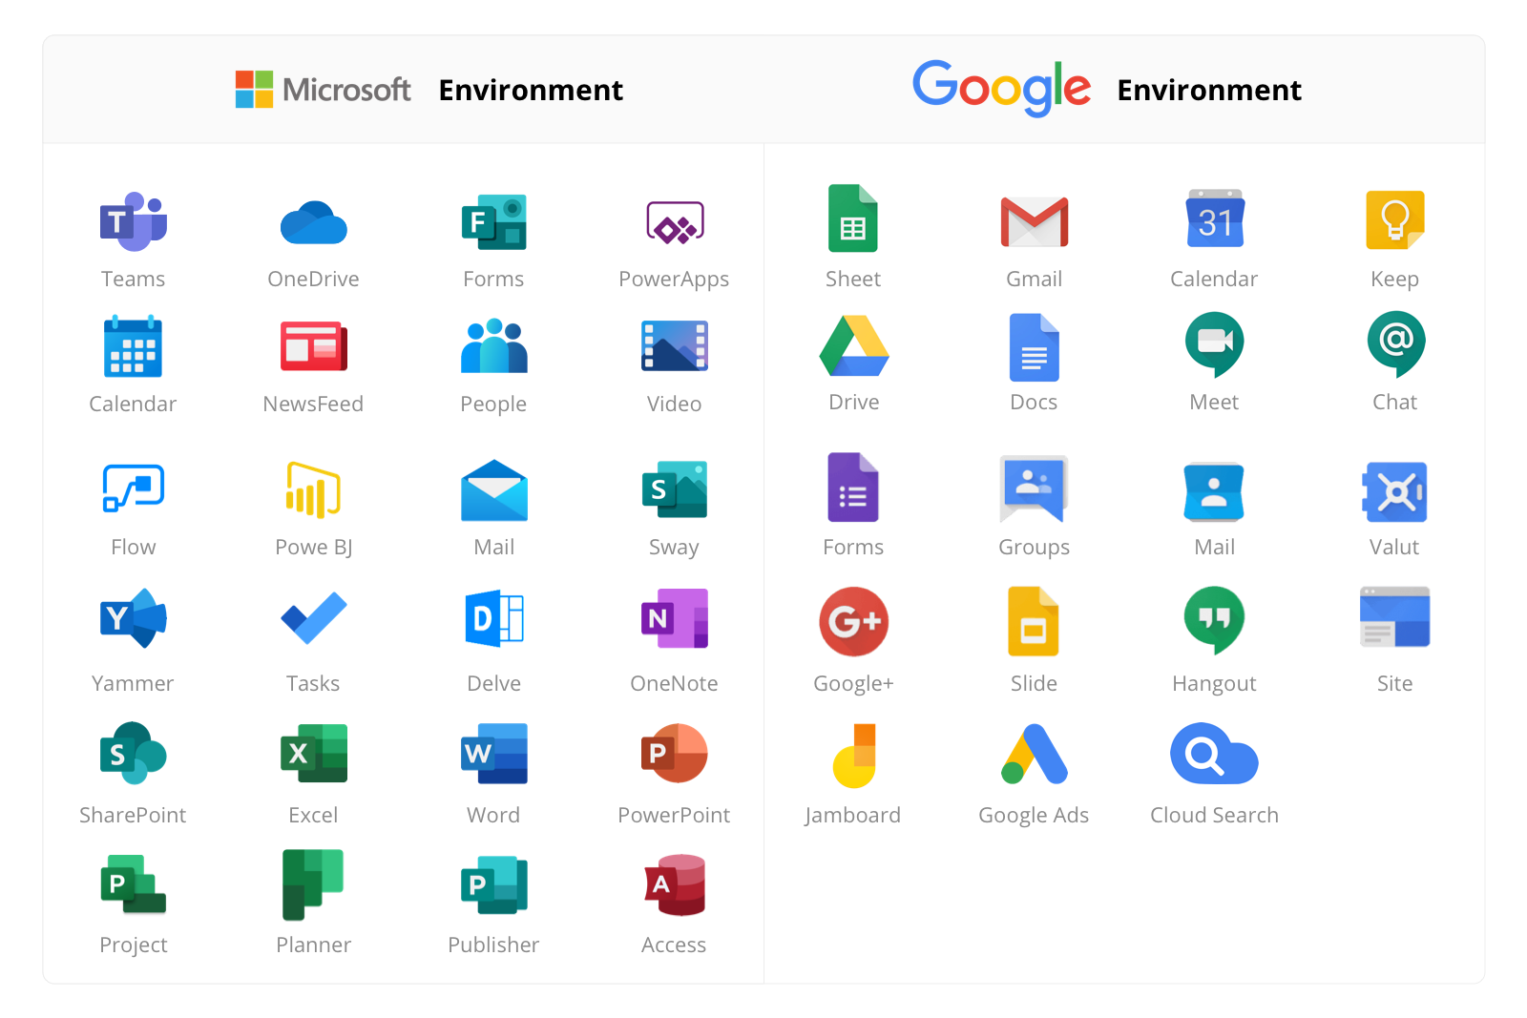Click the Google Ads icon

point(1035,754)
